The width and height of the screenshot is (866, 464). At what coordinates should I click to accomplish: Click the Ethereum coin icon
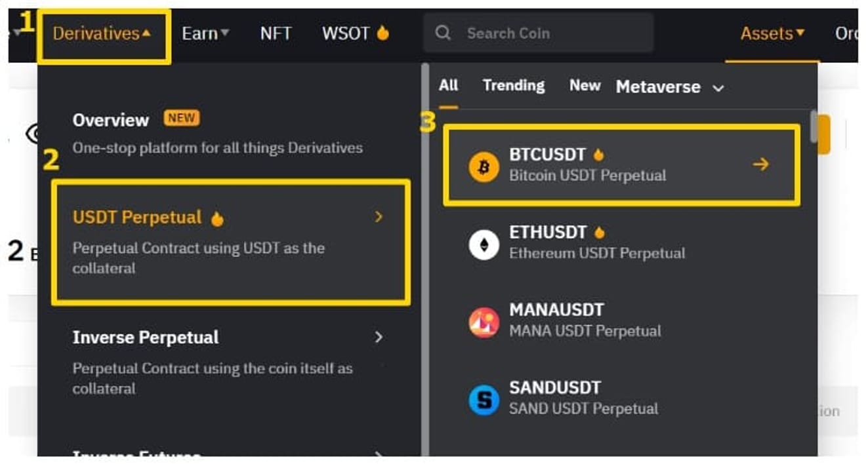click(484, 245)
